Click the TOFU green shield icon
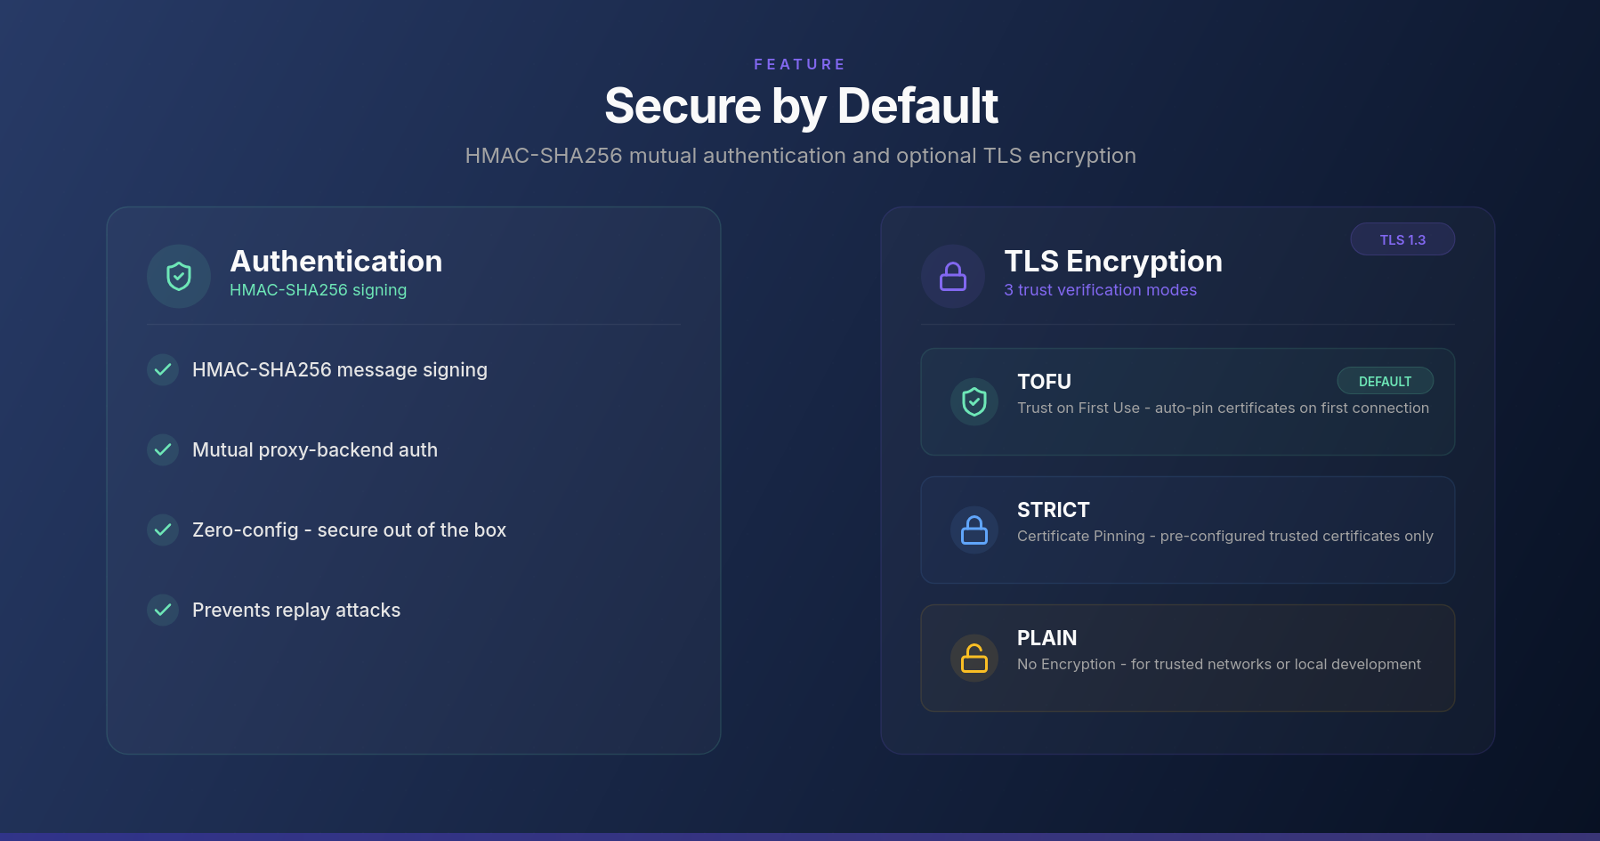 (x=974, y=402)
